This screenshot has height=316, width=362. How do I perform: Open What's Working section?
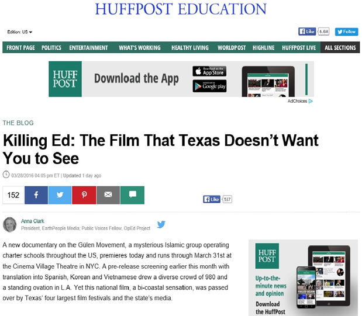pyautogui.click(x=140, y=47)
